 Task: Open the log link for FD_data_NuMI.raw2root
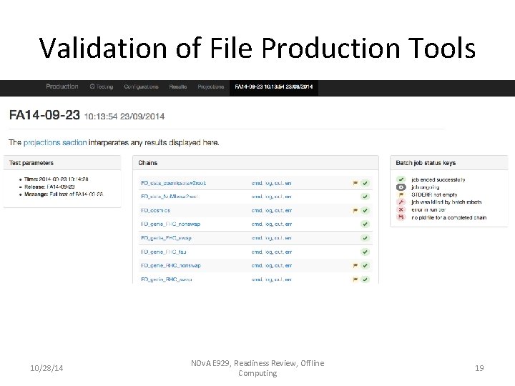click(x=269, y=197)
